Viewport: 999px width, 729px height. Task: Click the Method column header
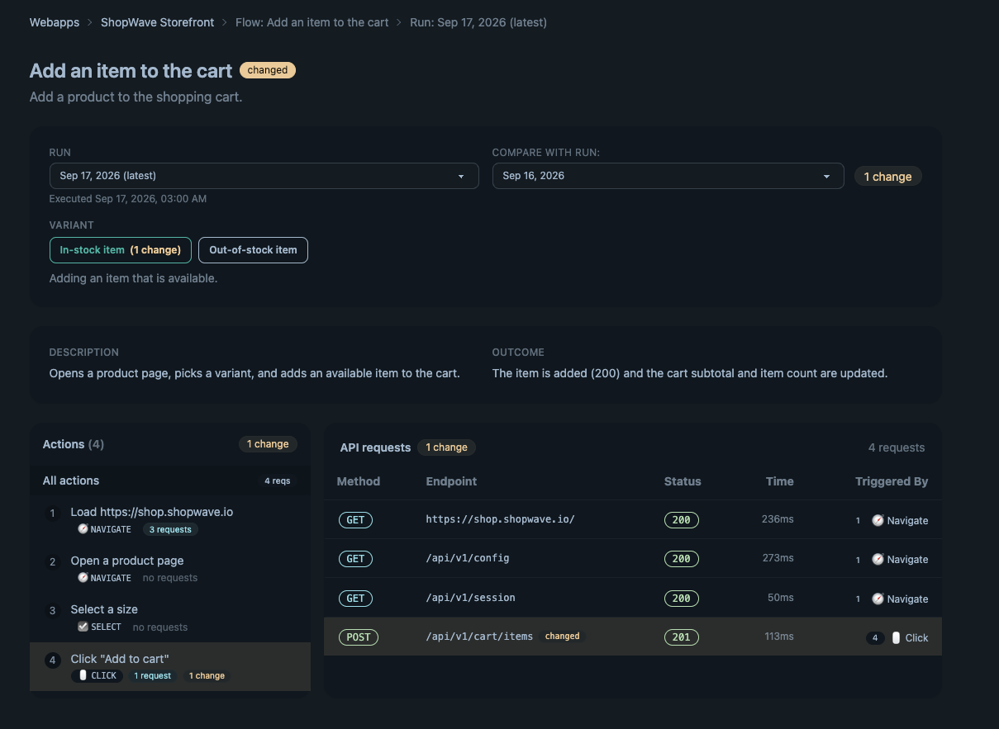pos(359,481)
